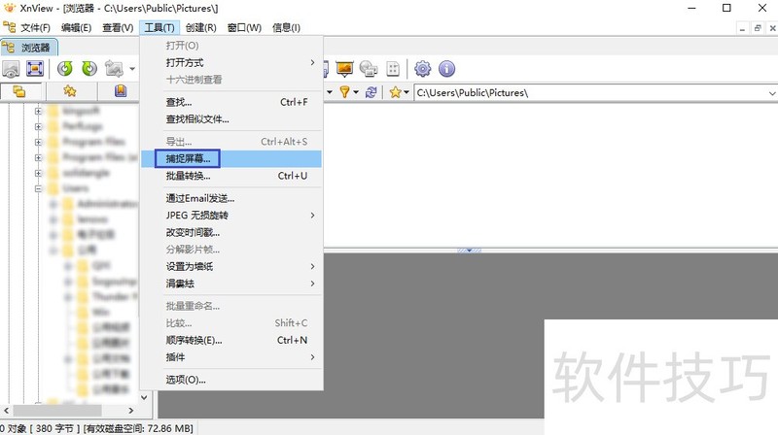Click the favorites star icon near address bar
This screenshot has height=435, width=778.
[x=396, y=91]
